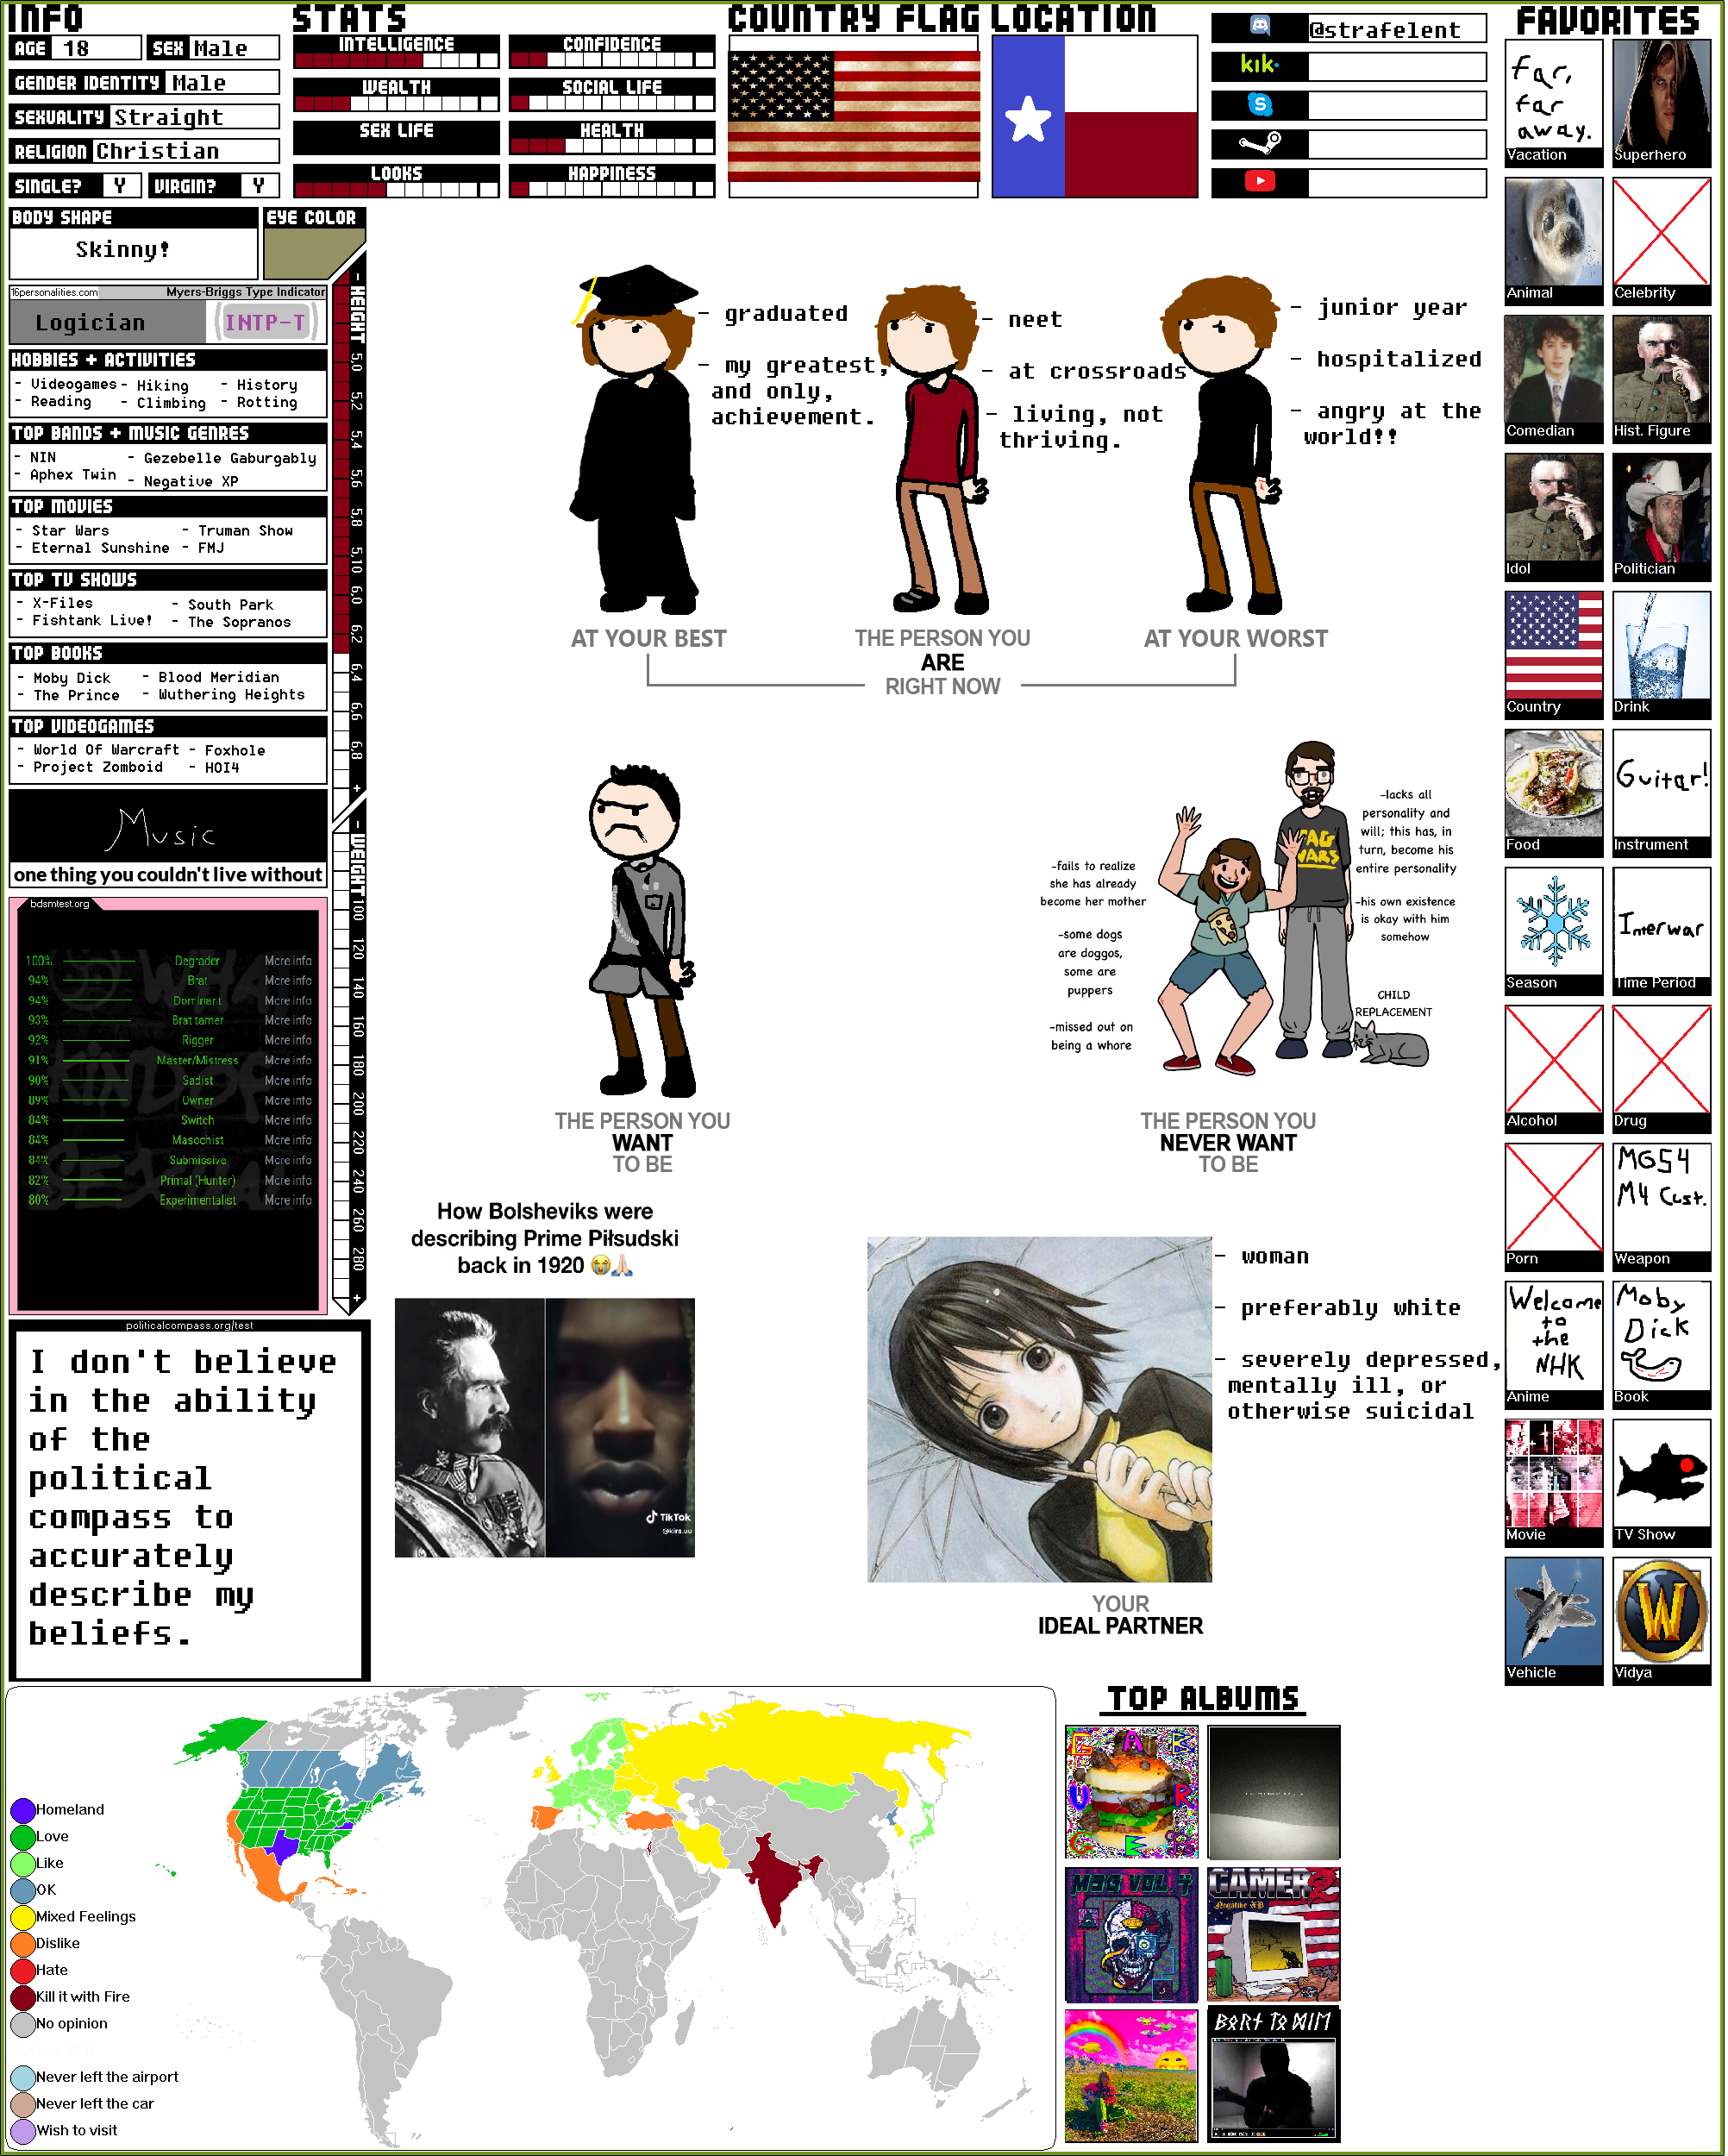This screenshot has width=1728, height=2156.
Task: Open the red collage Movie thumbnail
Action: pos(1555,1473)
